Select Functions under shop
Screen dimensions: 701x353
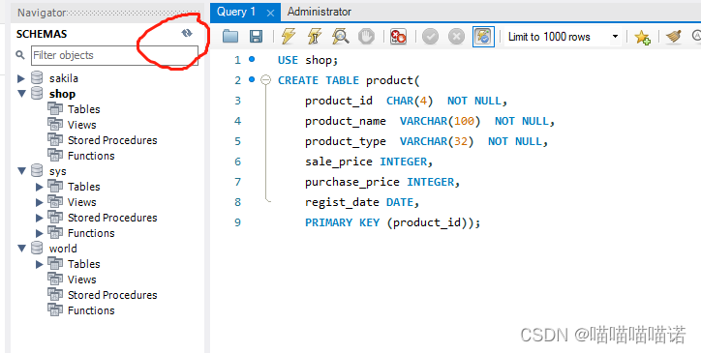(91, 156)
